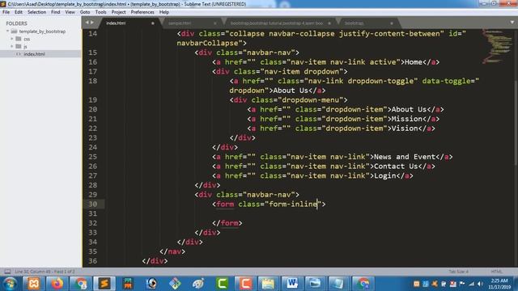Open the first Chrome taskbar icon
The height and width of the screenshot is (291, 518).
[x=80, y=284]
